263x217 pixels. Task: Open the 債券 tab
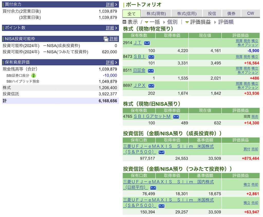(231, 13)
